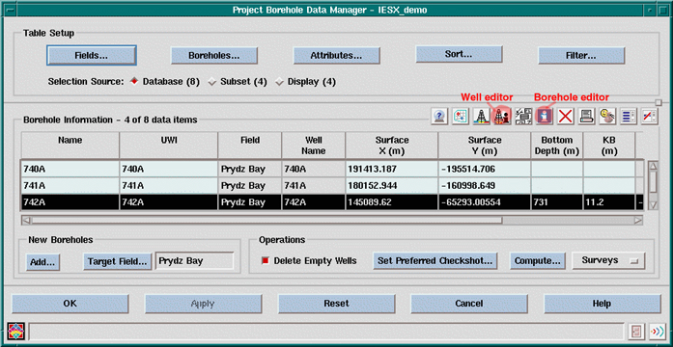673x347 pixels.
Task: Click the empty status message field
Action: point(326,332)
